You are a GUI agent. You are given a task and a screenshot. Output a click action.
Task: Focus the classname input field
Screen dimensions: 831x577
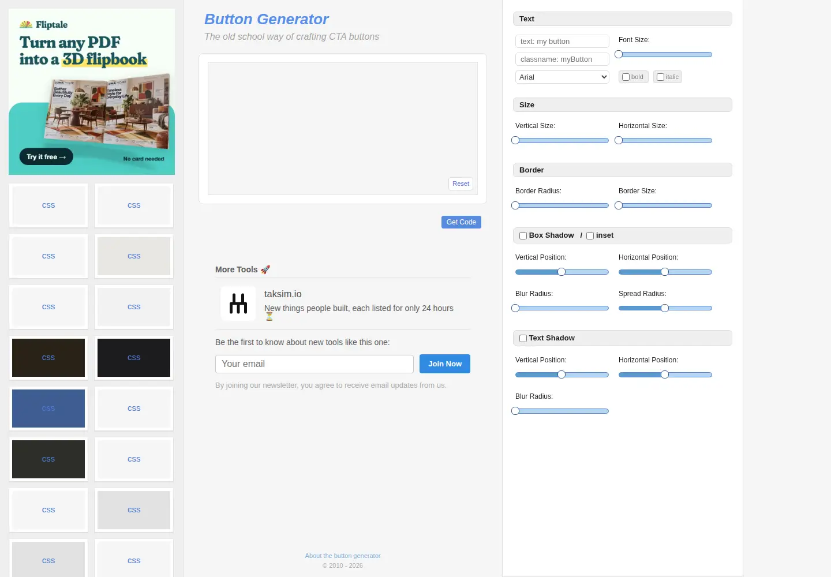562,59
